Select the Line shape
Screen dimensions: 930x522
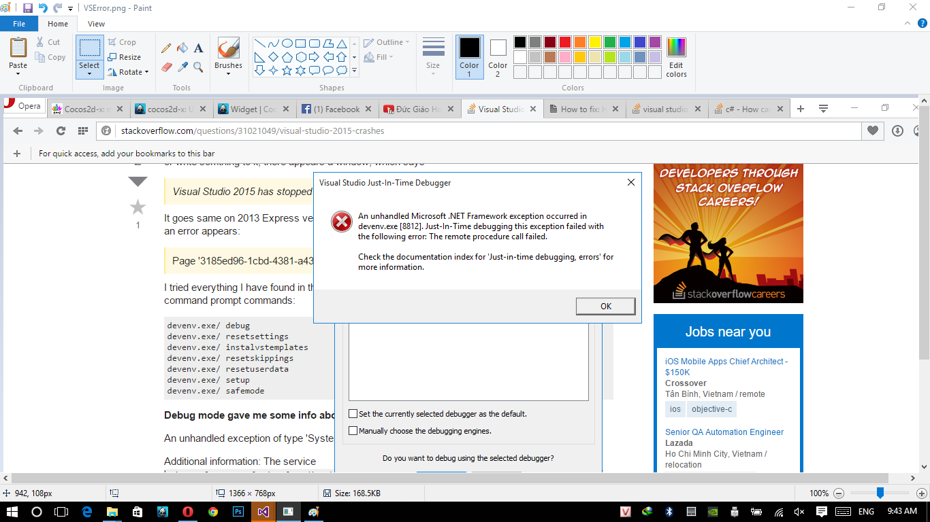pos(259,43)
